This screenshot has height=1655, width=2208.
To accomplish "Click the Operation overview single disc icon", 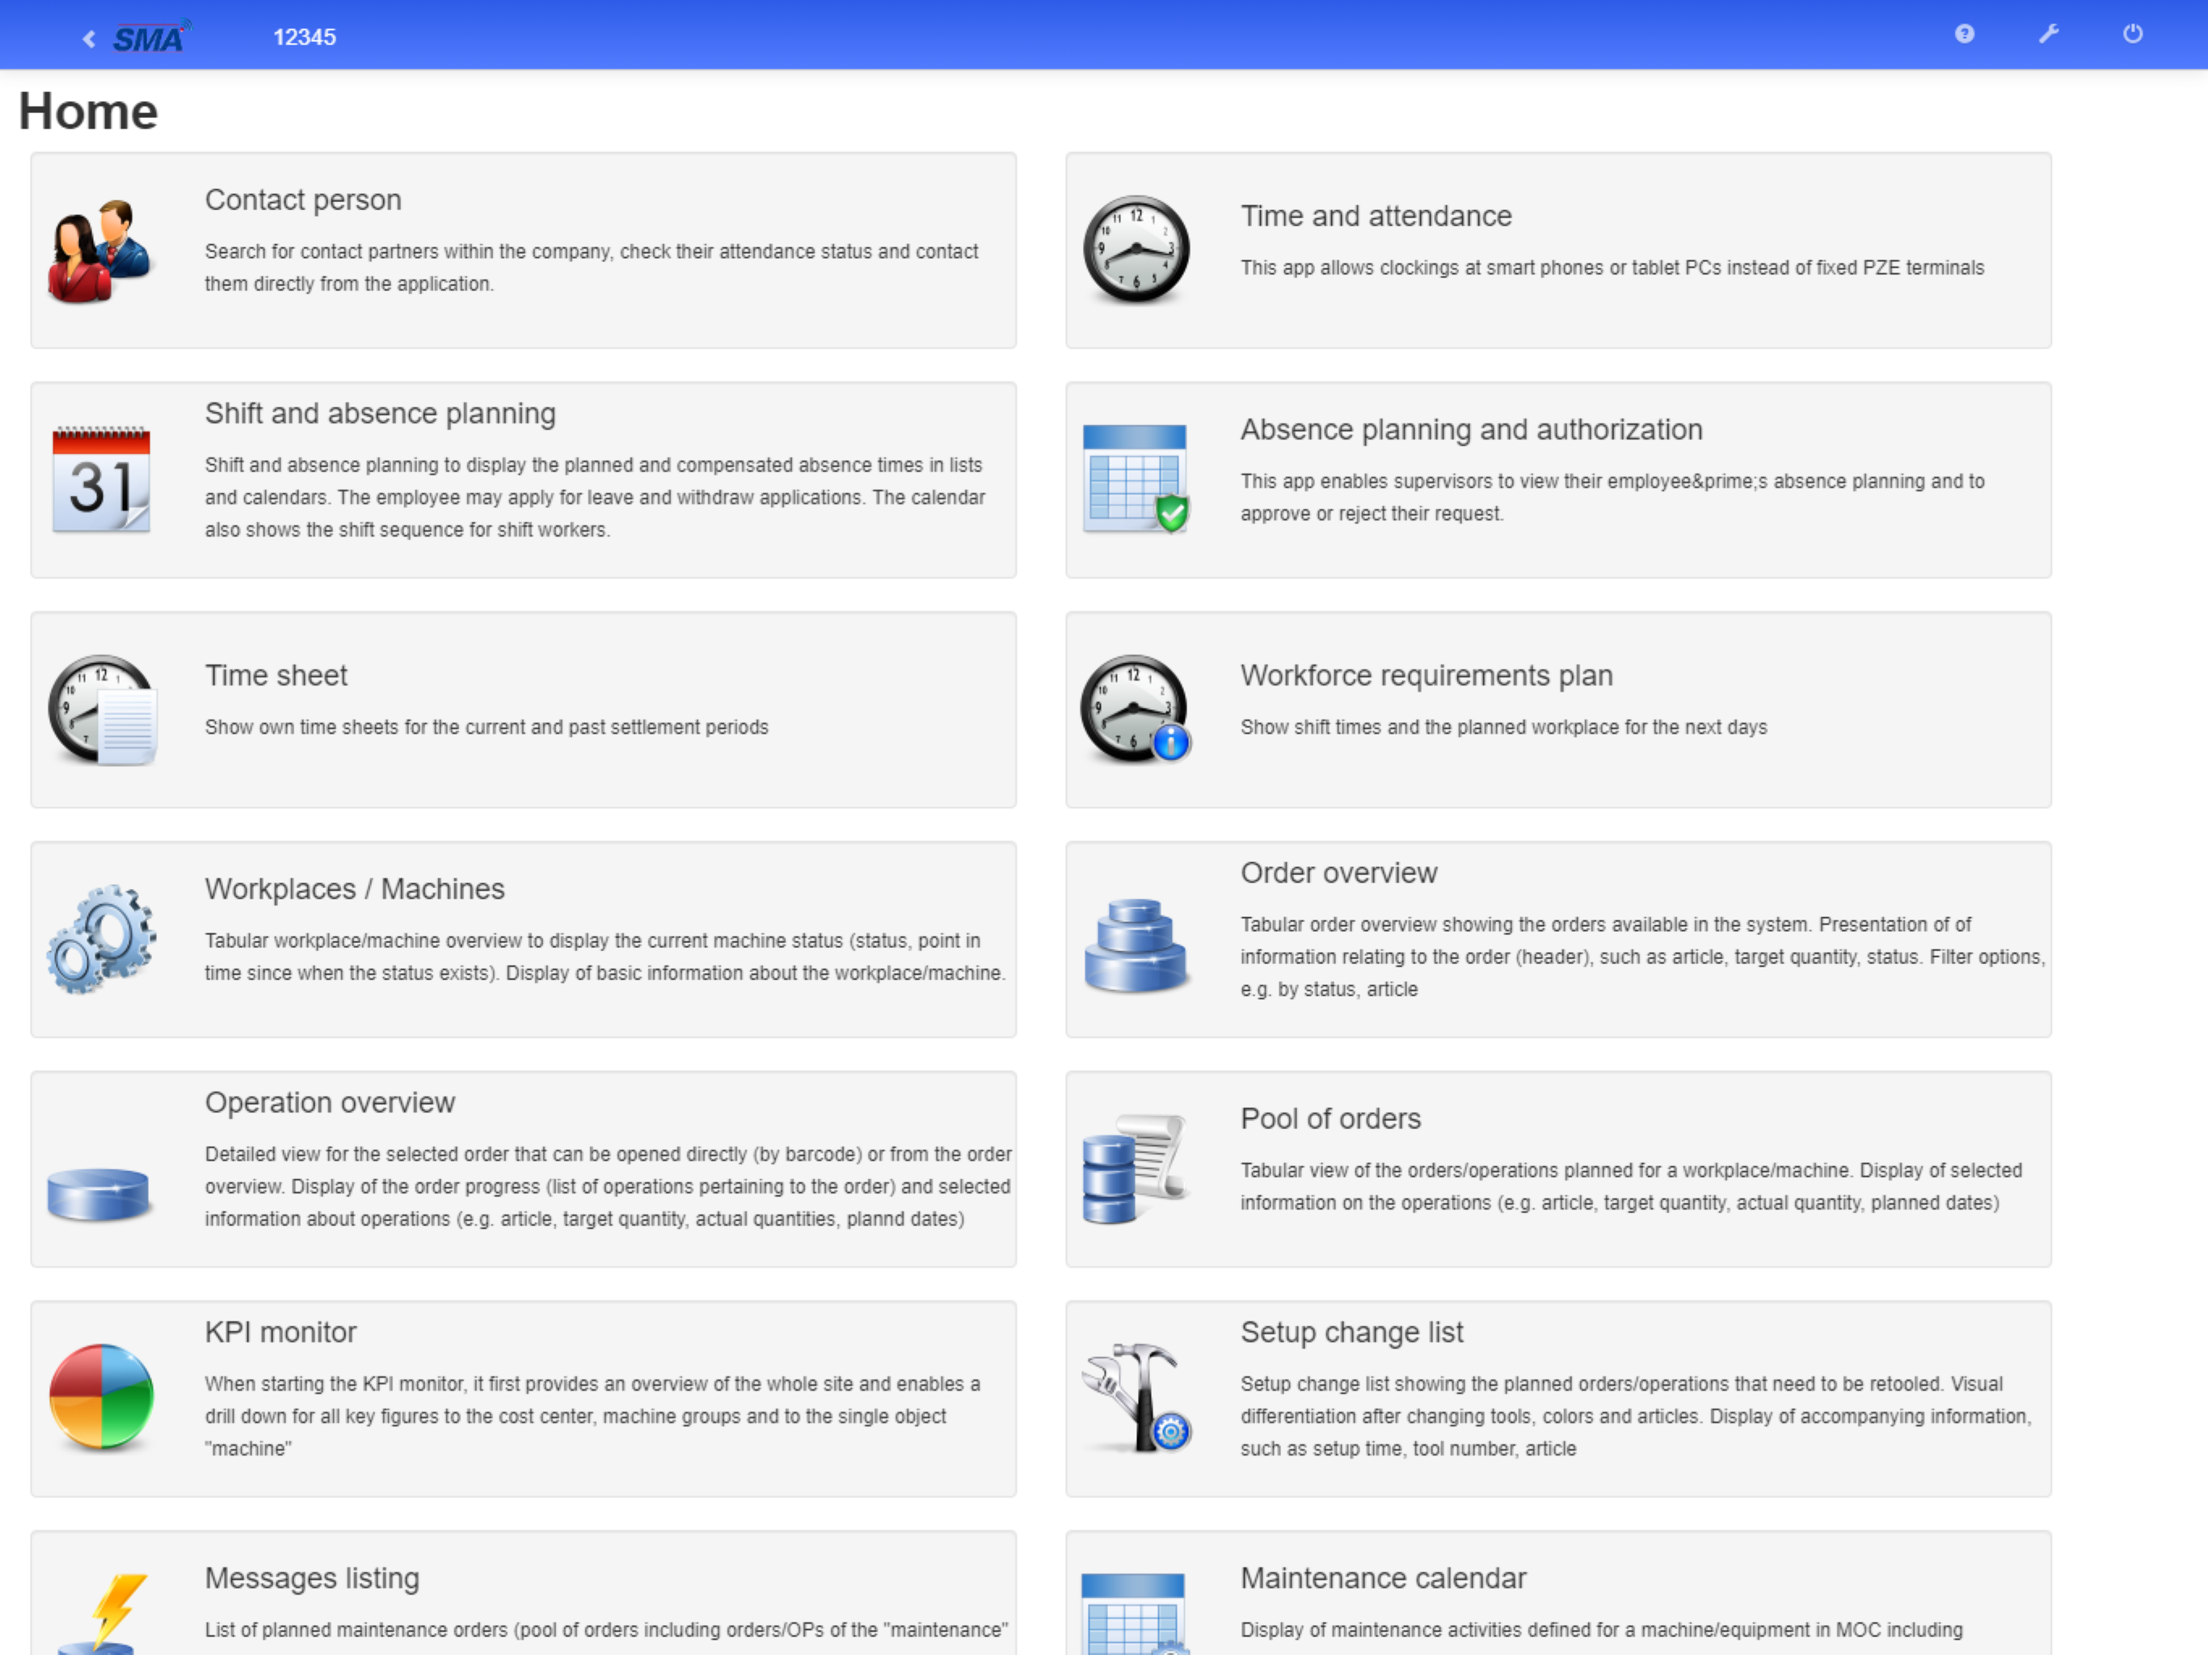I will coord(99,1194).
